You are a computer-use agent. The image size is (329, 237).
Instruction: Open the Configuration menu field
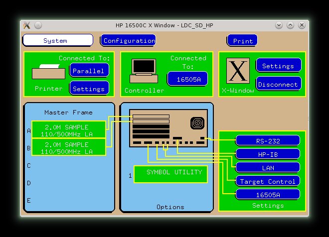[x=128, y=40]
